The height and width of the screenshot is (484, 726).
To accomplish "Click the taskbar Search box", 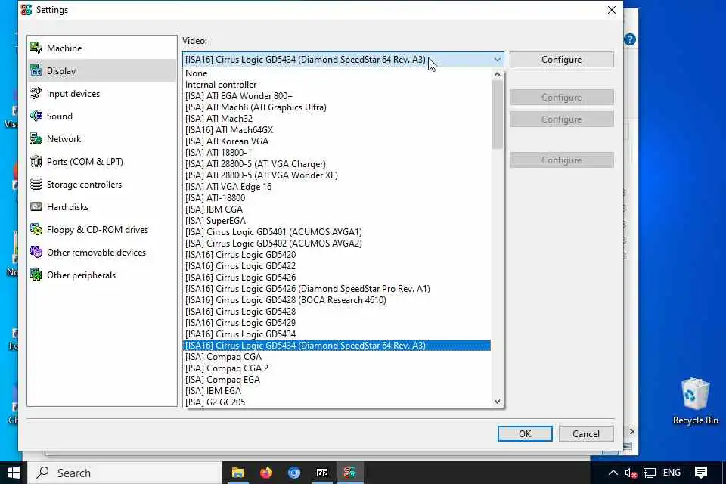I will click(x=124, y=473).
